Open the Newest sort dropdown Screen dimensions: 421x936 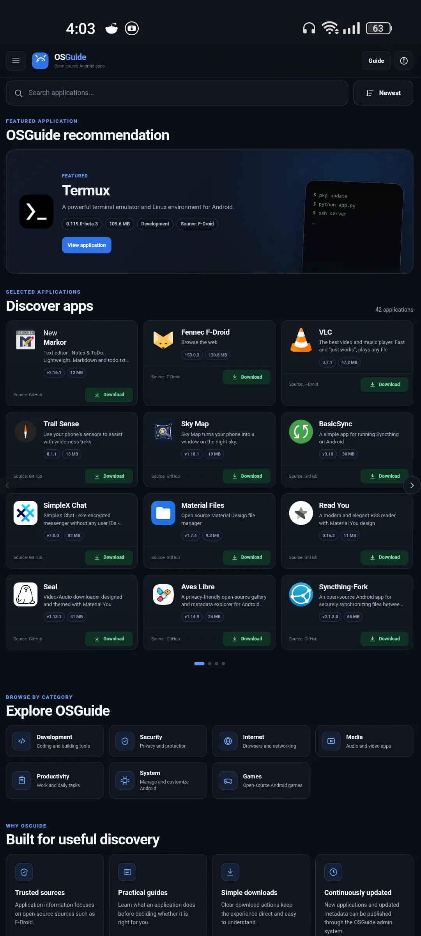(x=383, y=93)
